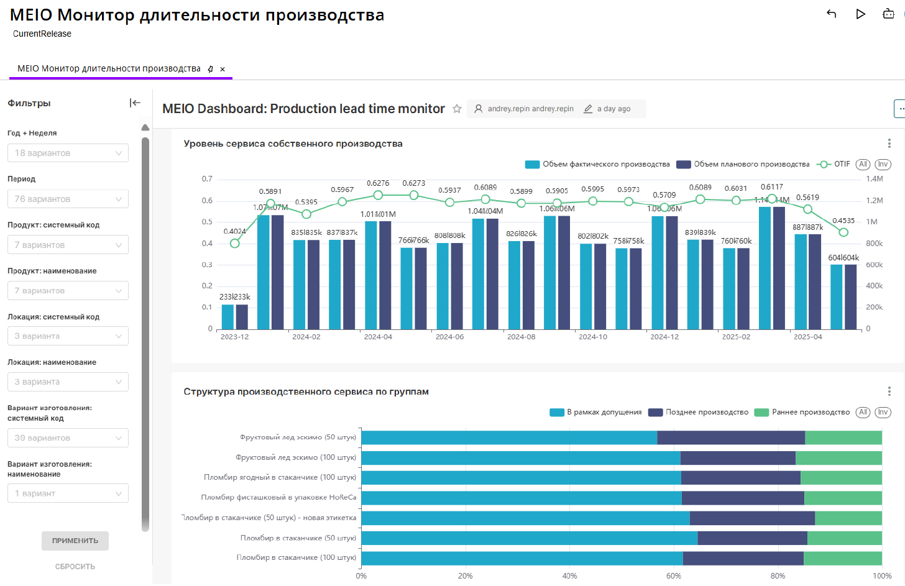Open the robot assistant icon
This screenshot has width=905, height=586.
pos(888,14)
